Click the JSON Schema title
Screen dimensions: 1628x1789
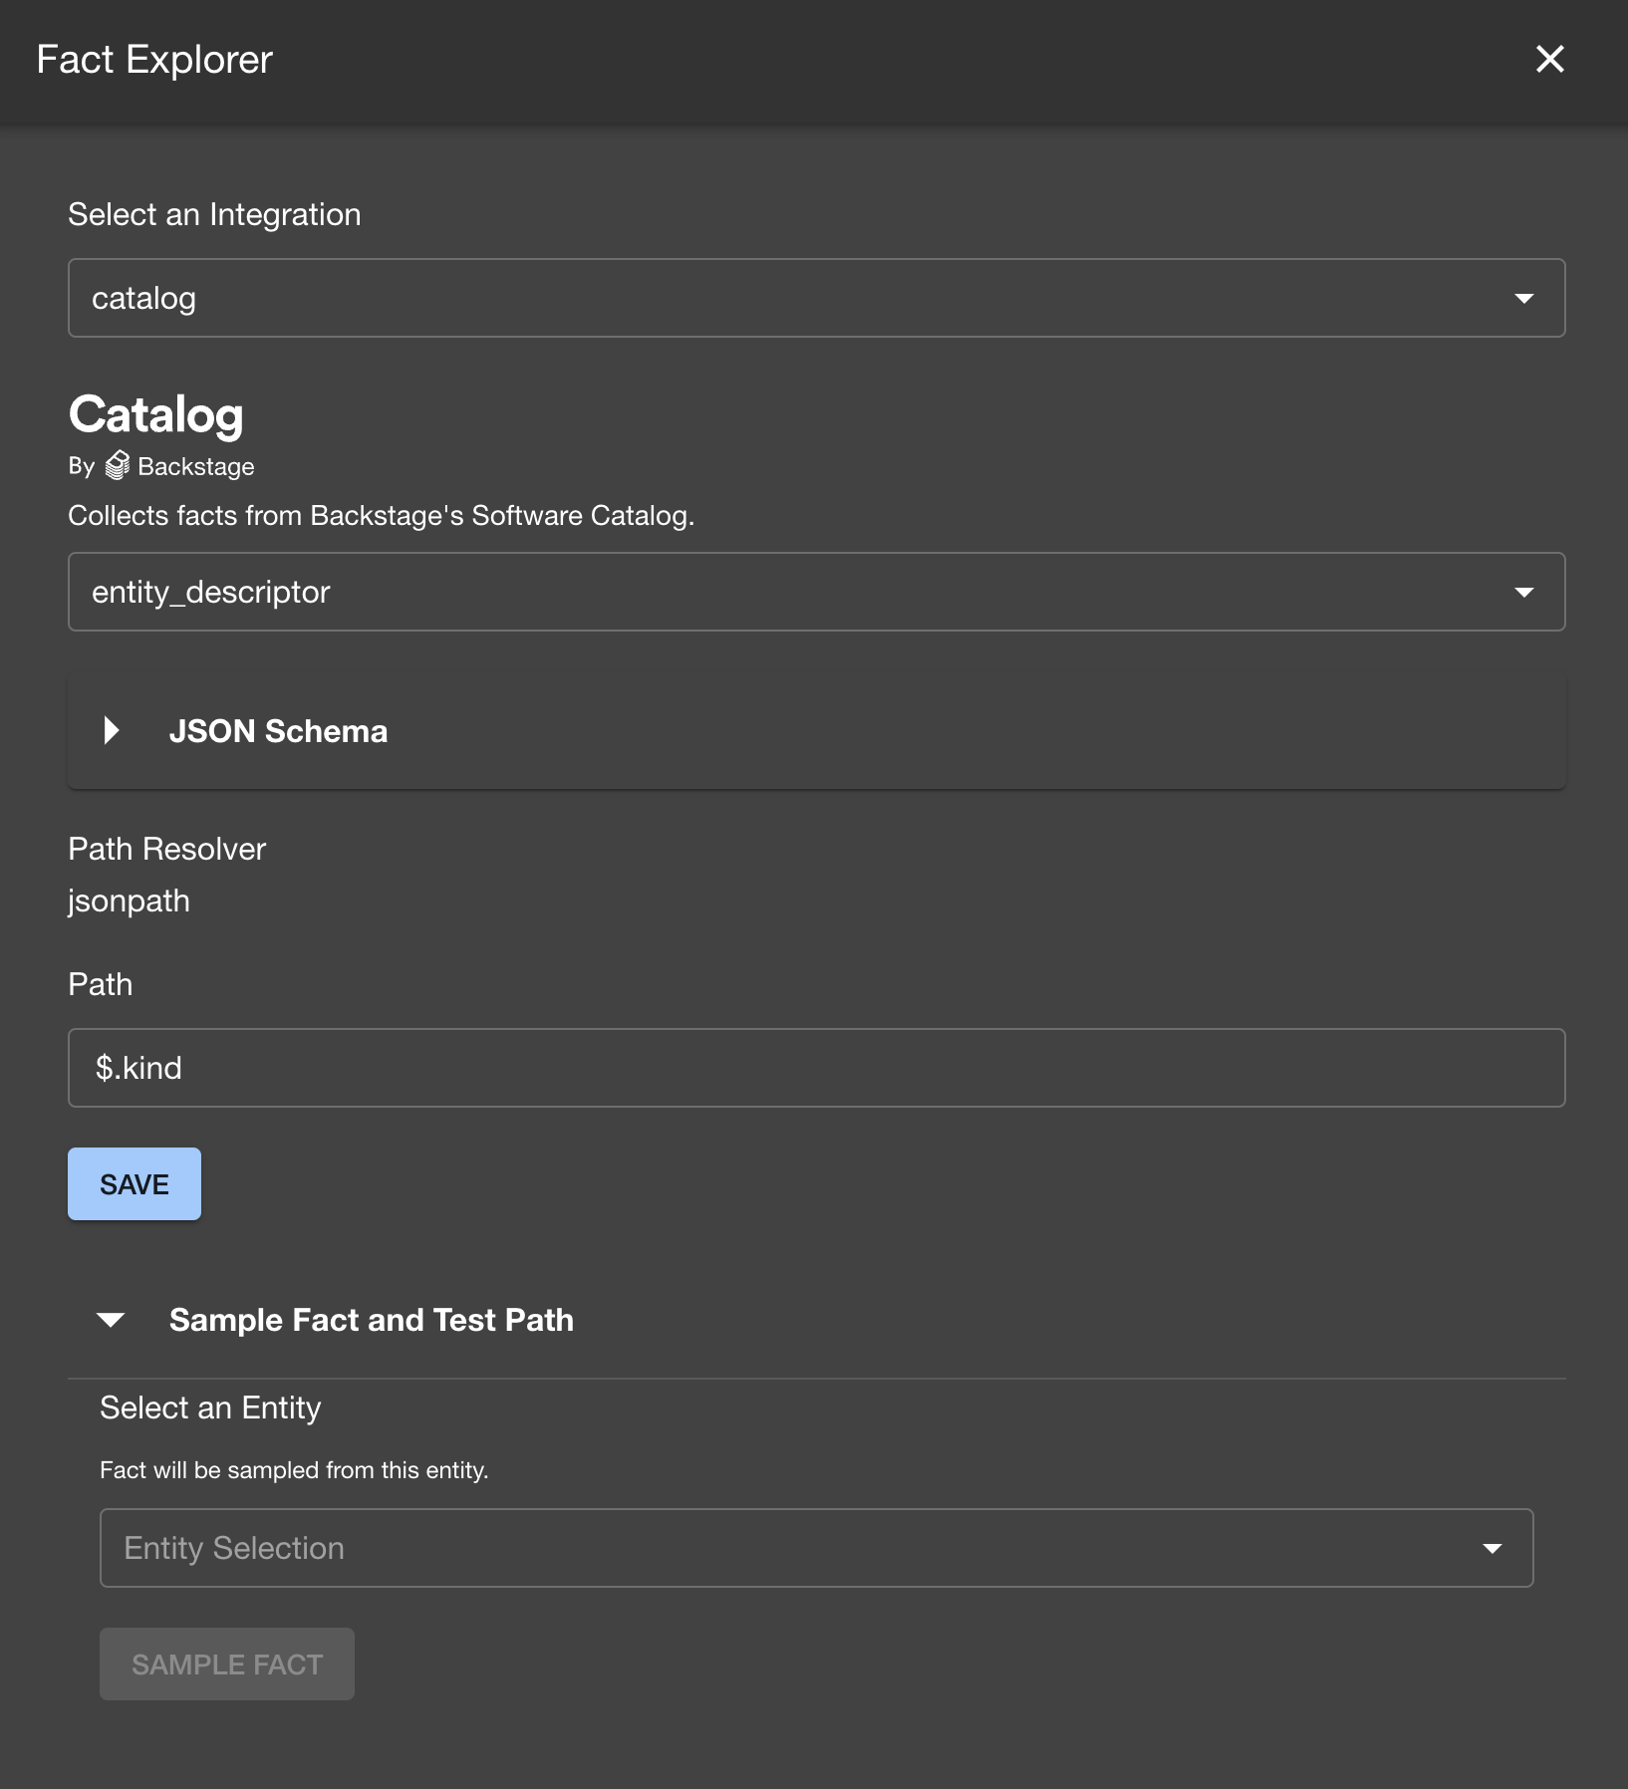[x=278, y=731]
